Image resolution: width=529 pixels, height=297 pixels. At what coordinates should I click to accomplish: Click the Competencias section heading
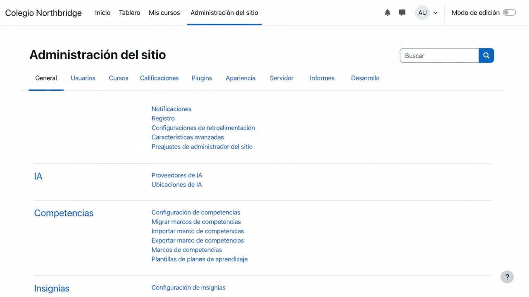(x=64, y=213)
